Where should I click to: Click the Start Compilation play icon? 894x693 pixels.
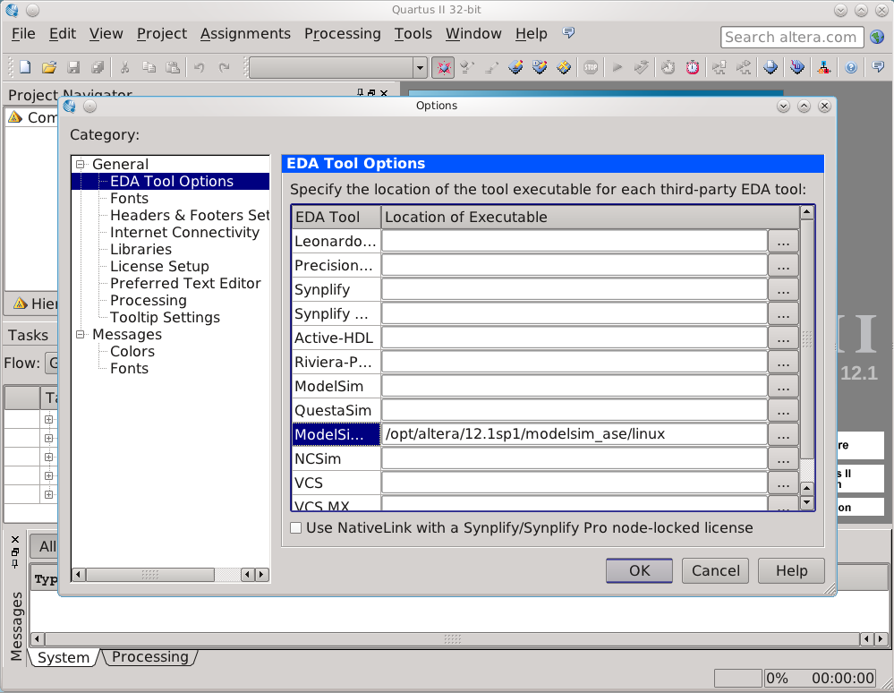pos(617,67)
